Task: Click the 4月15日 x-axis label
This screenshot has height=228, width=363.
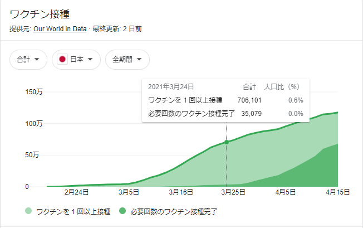Action: [x=337, y=192]
